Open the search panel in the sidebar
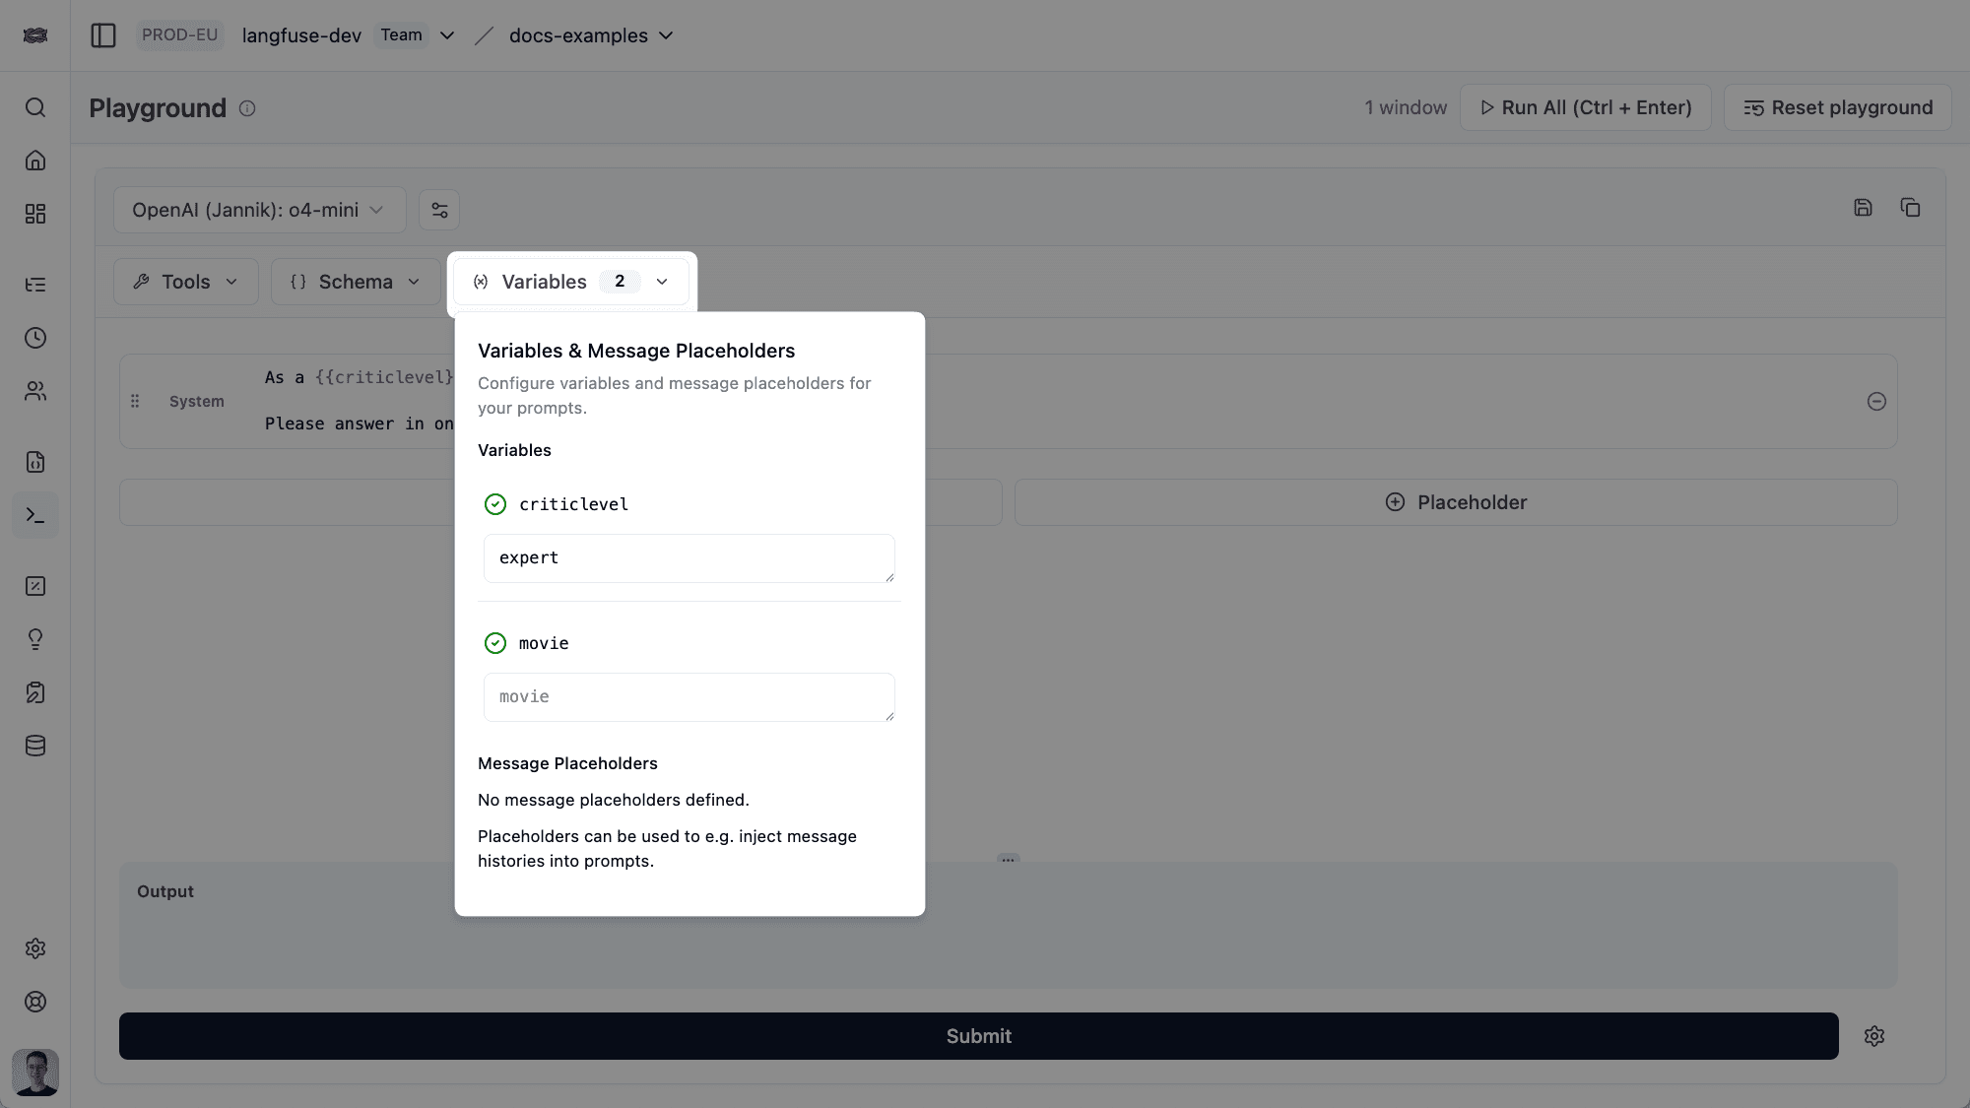This screenshot has height=1108, width=1970. pos(35,107)
